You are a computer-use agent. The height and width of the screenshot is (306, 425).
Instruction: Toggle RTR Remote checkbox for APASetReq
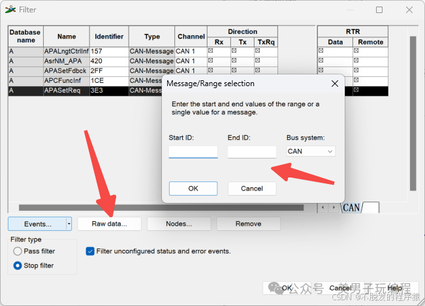click(x=356, y=89)
